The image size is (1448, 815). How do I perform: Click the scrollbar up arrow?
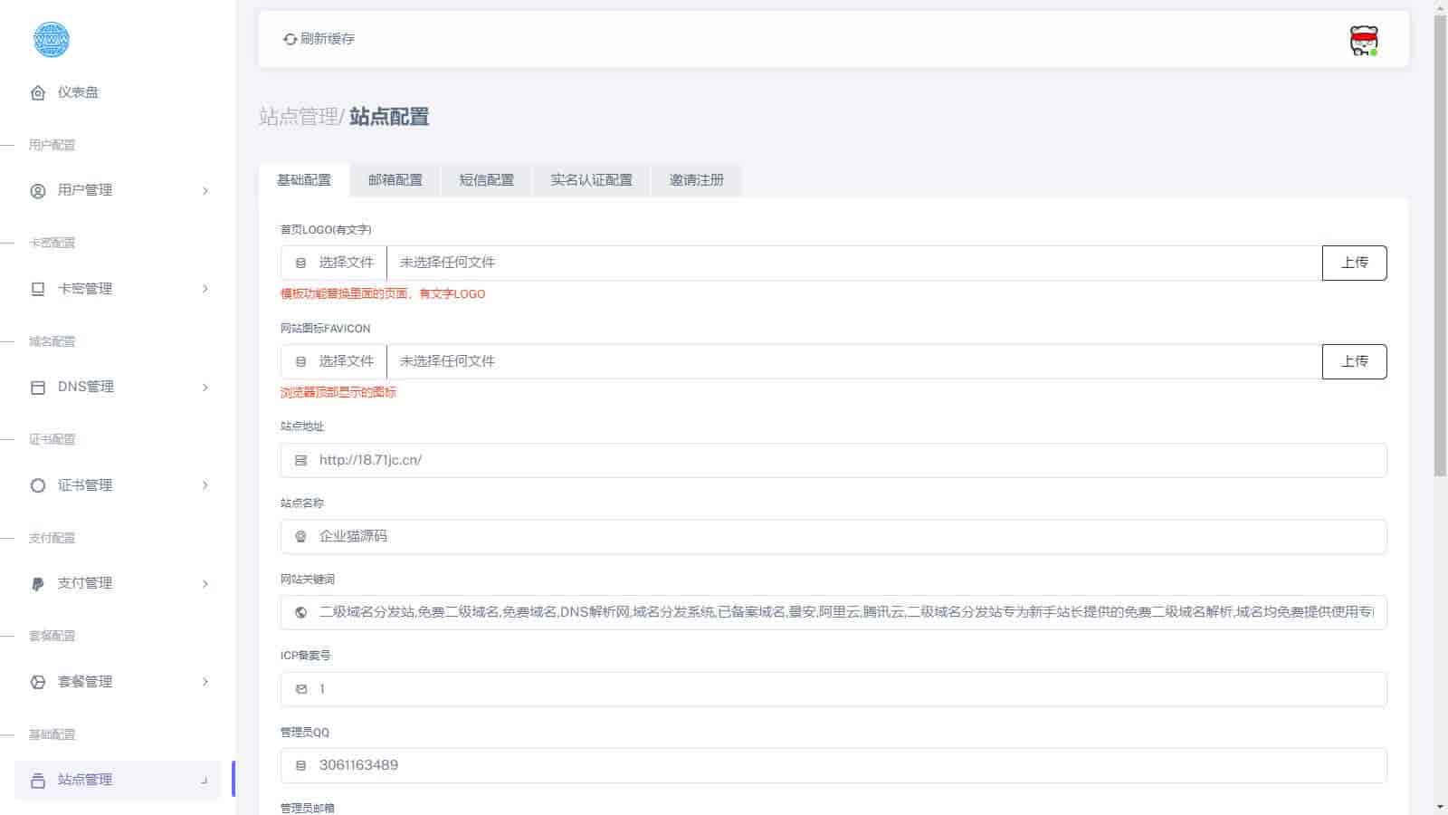coord(1440,7)
